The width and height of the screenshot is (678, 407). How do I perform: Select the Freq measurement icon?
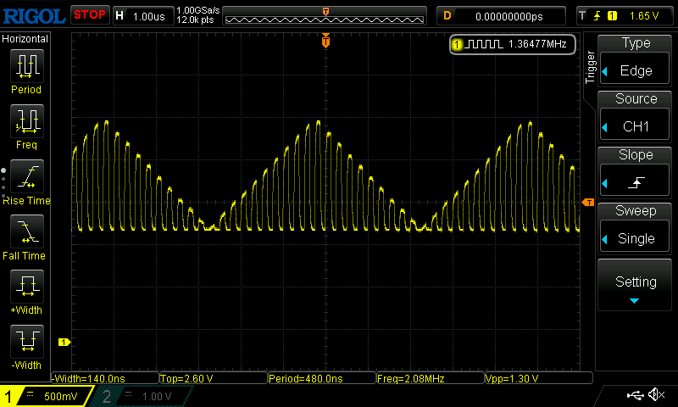tap(27, 120)
